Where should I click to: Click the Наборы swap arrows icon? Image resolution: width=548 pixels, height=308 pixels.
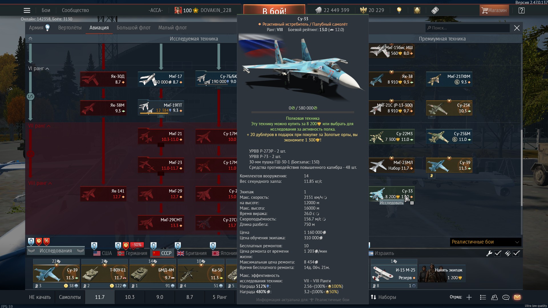[x=373, y=297]
